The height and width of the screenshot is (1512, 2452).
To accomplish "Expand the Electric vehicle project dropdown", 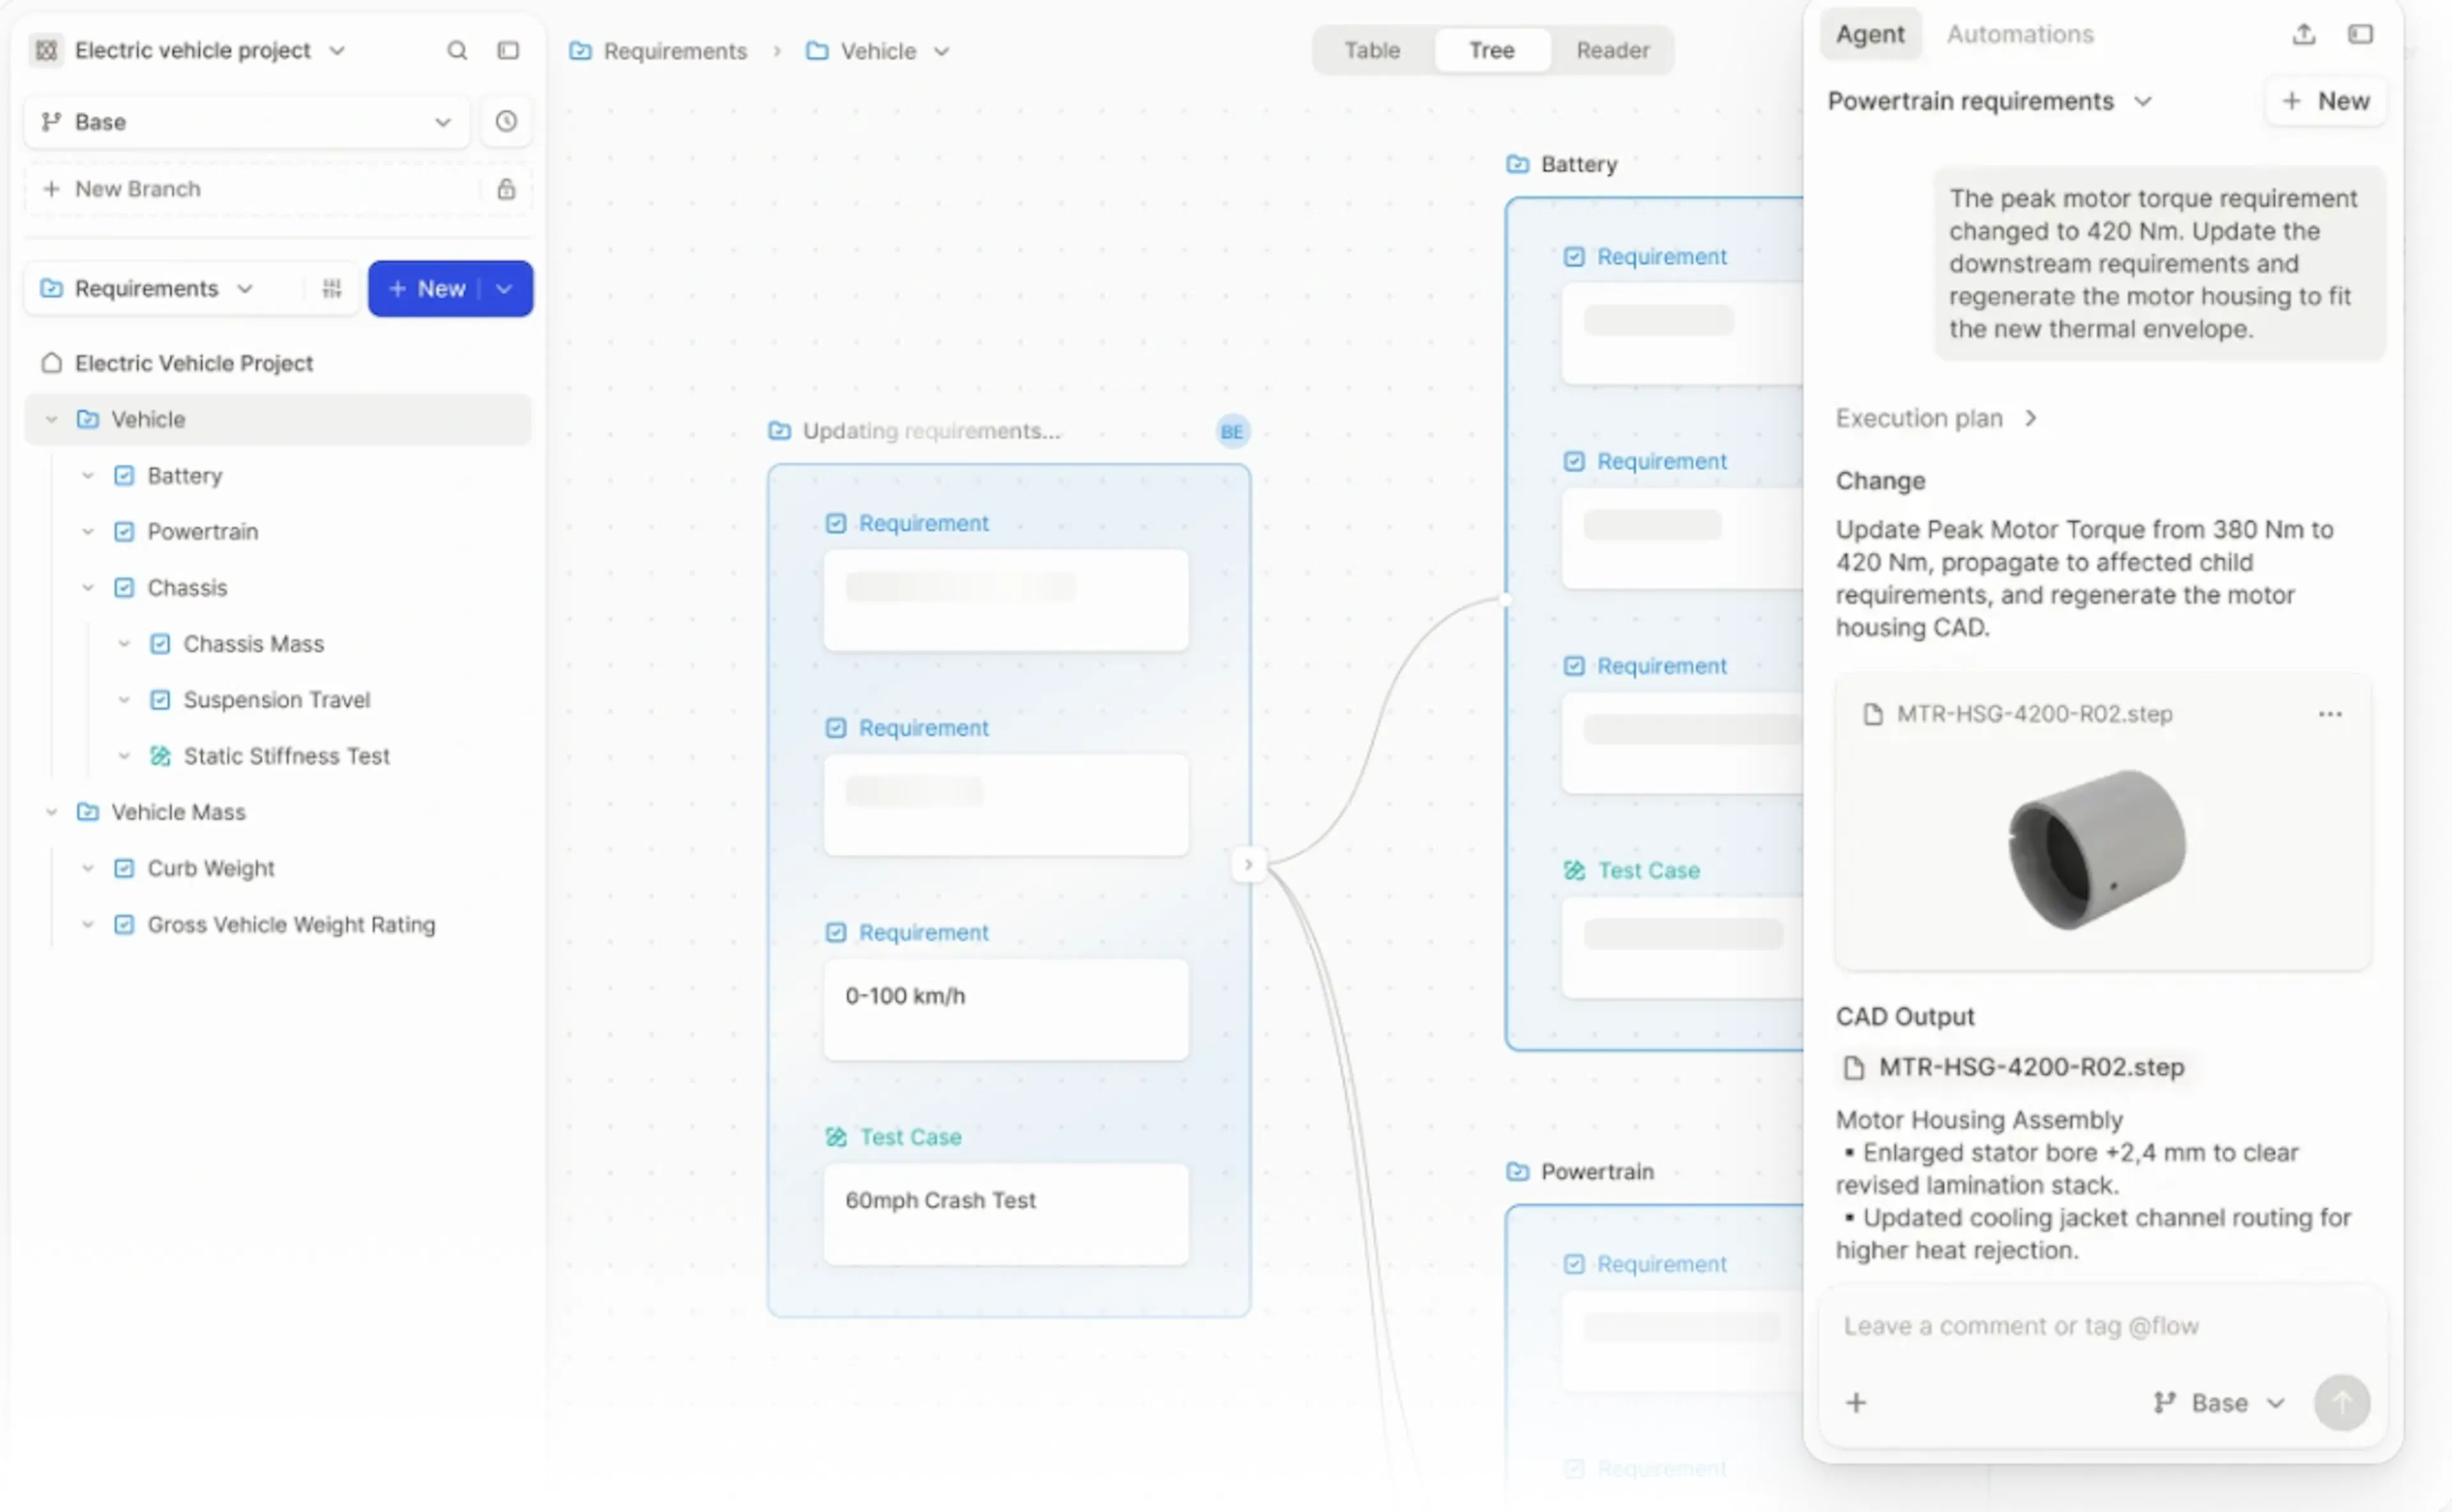I will point(337,50).
